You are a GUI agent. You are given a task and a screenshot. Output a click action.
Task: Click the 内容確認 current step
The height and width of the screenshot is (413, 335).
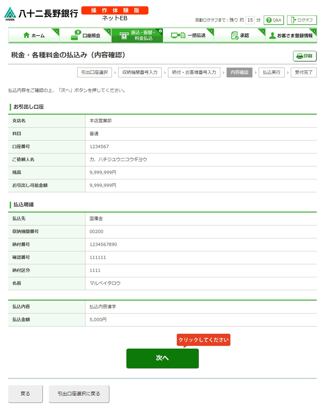[239, 72]
